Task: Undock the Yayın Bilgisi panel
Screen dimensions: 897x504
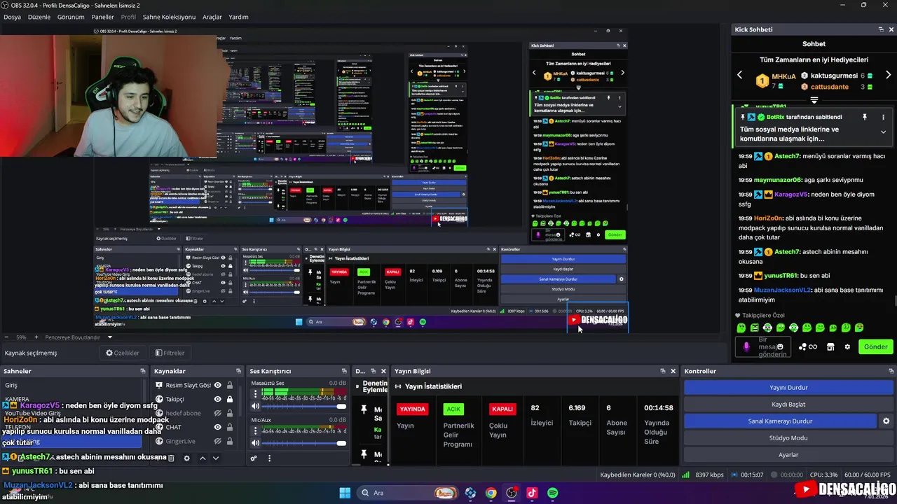Action: [x=663, y=371]
